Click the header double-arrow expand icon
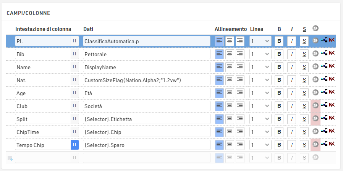Screen dimensions: 343x171 [315, 28]
